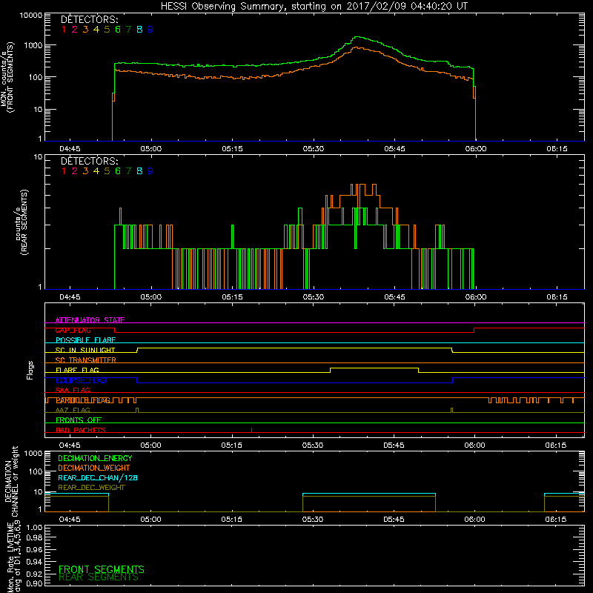The image size is (593, 593).
Task: Click the PARTICLE_FLAG label
Action: [x=83, y=400]
